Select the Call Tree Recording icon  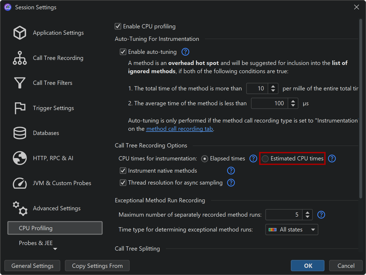pyautogui.click(x=20, y=58)
